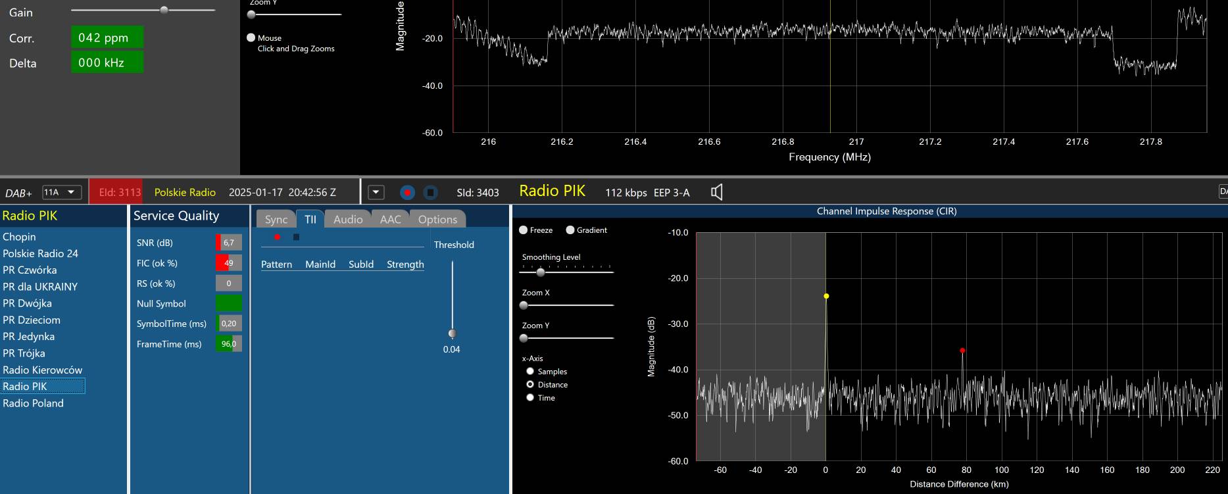Stop audio recording with the dark stop button
The height and width of the screenshot is (494, 1228).
point(430,192)
